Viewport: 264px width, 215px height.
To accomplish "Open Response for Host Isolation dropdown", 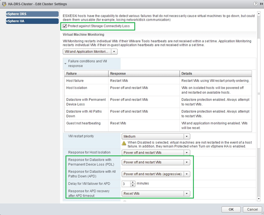I will point(156,153).
